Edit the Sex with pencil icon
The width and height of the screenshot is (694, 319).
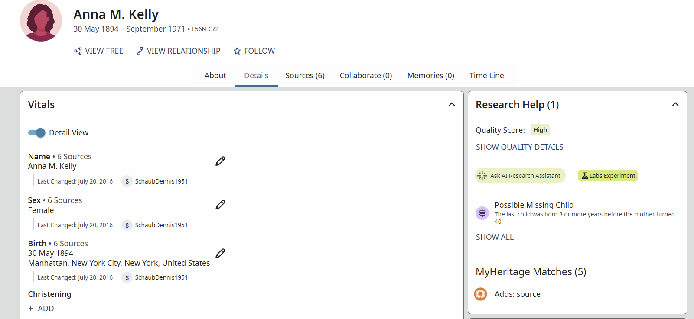tap(220, 205)
